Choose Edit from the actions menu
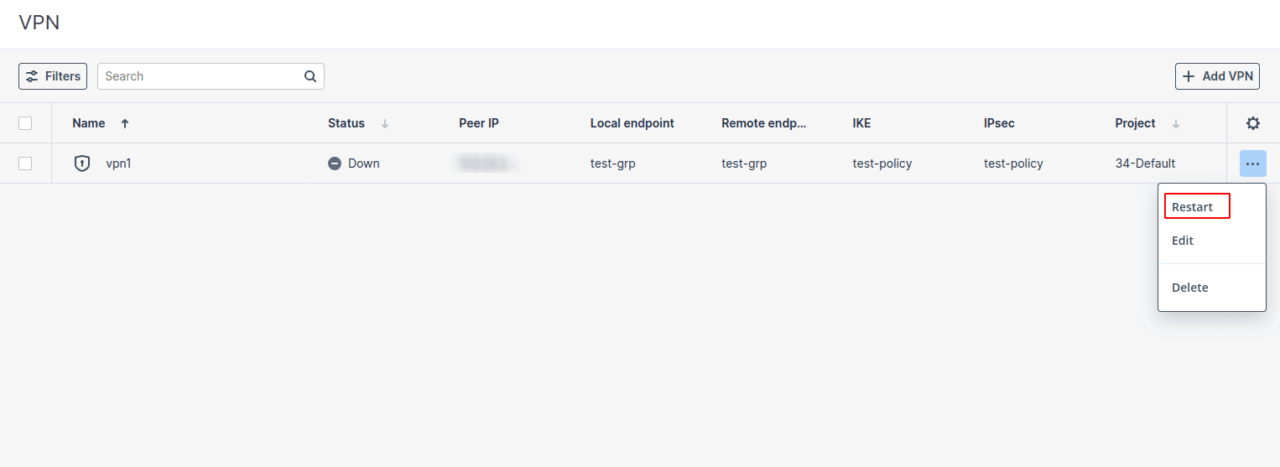The height and width of the screenshot is (467, 1280). [1183, 241]
